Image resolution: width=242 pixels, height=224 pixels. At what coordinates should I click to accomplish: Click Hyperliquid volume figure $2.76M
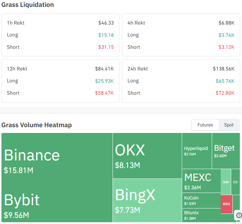click(x=190, y=154)
